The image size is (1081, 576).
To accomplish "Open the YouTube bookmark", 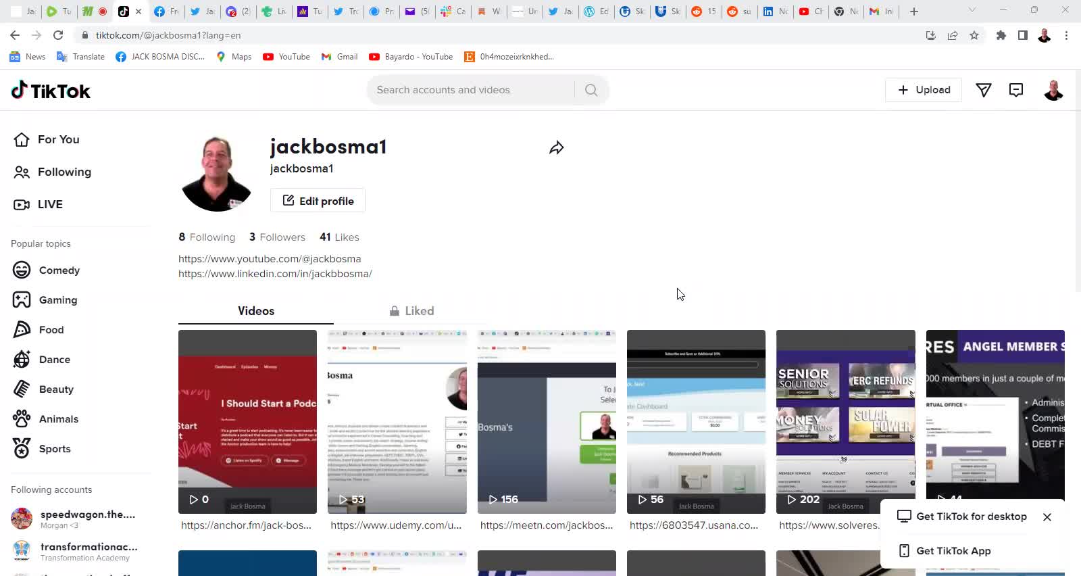I will coord(286,57).
